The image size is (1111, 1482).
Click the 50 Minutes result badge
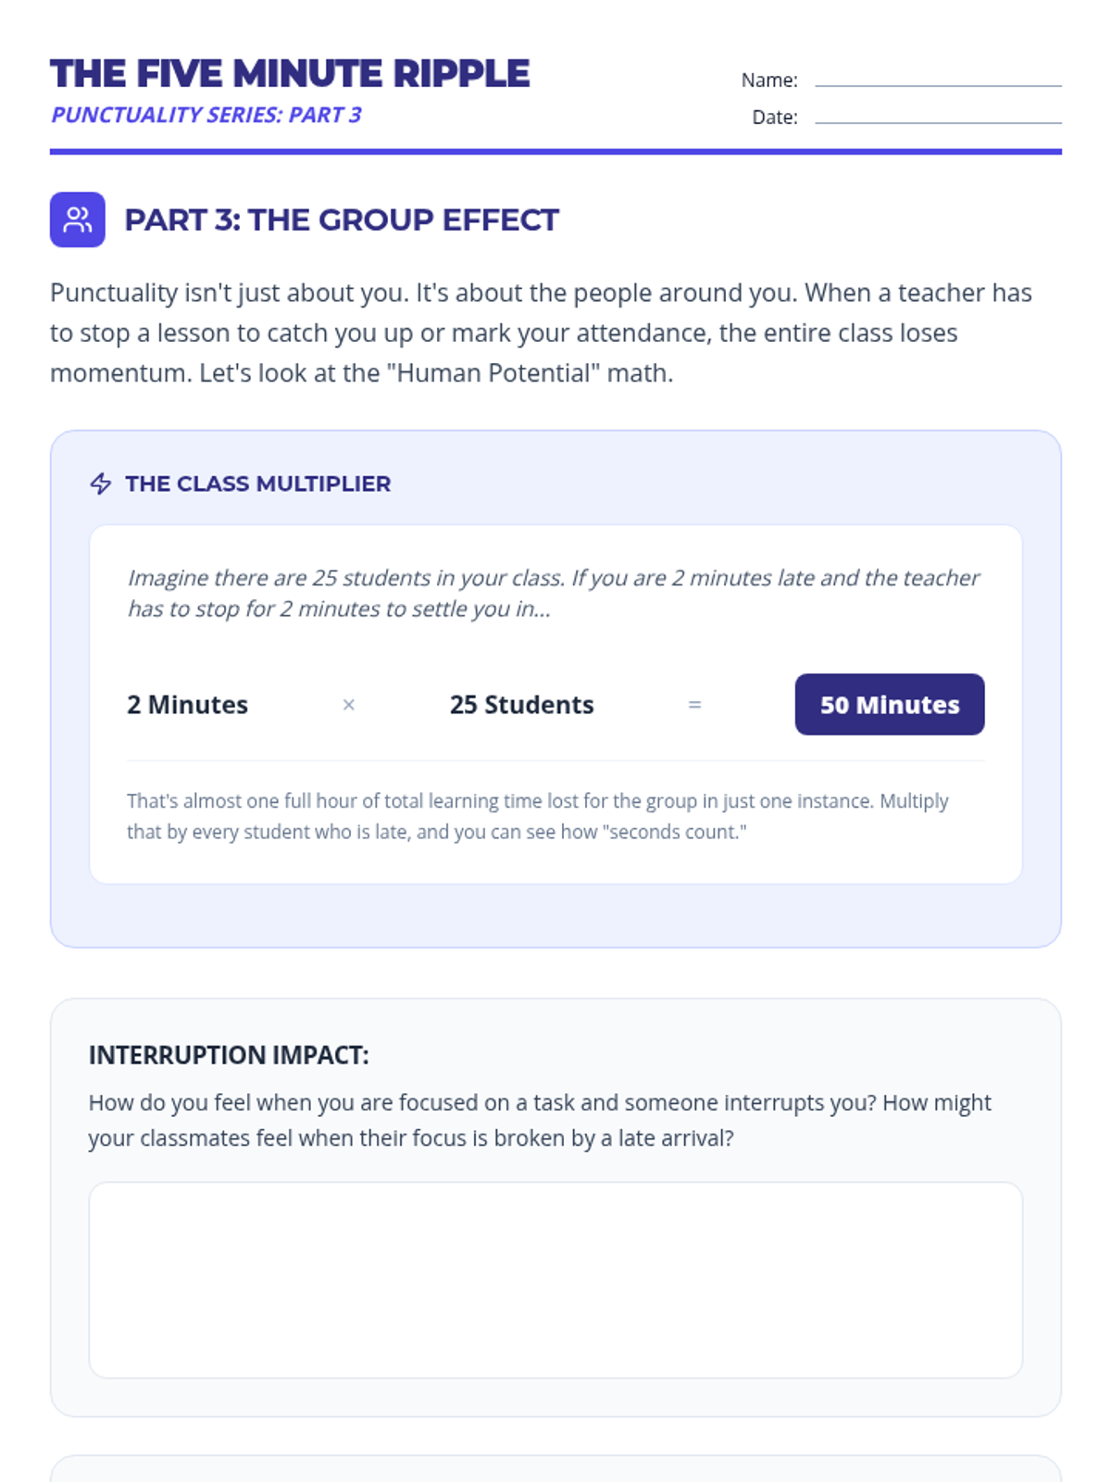click(889, 705)
